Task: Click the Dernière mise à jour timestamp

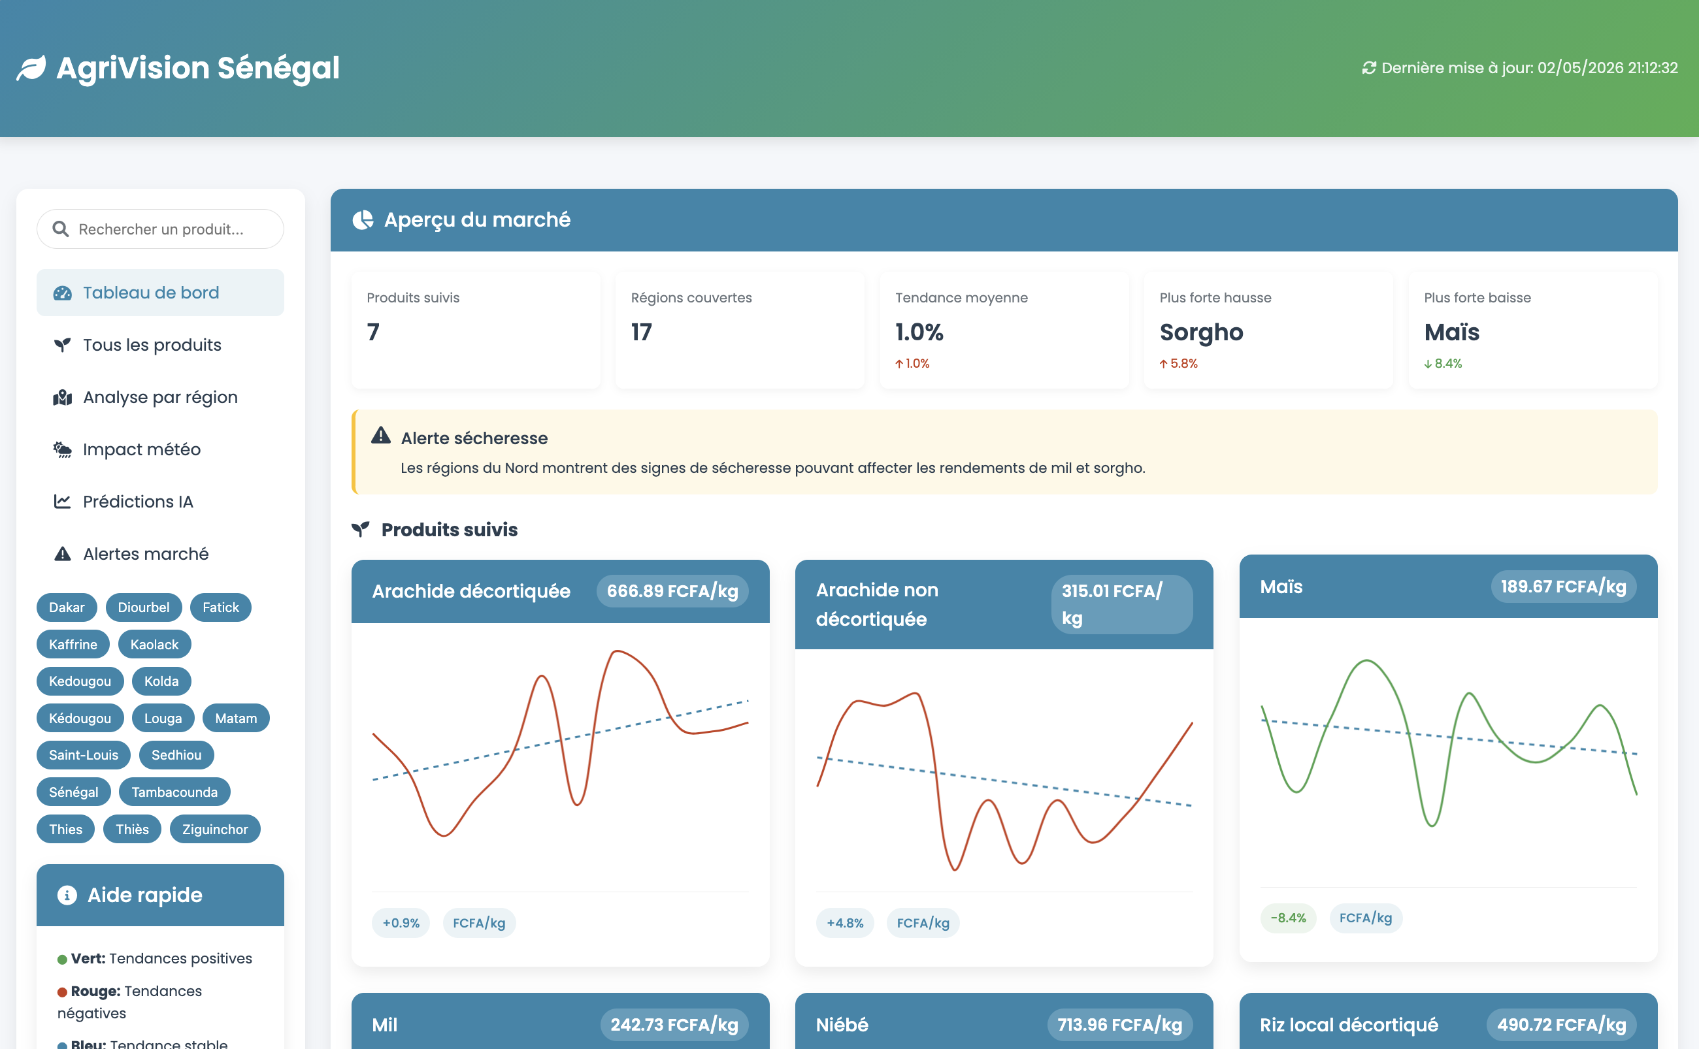Action: [1520, 68]
